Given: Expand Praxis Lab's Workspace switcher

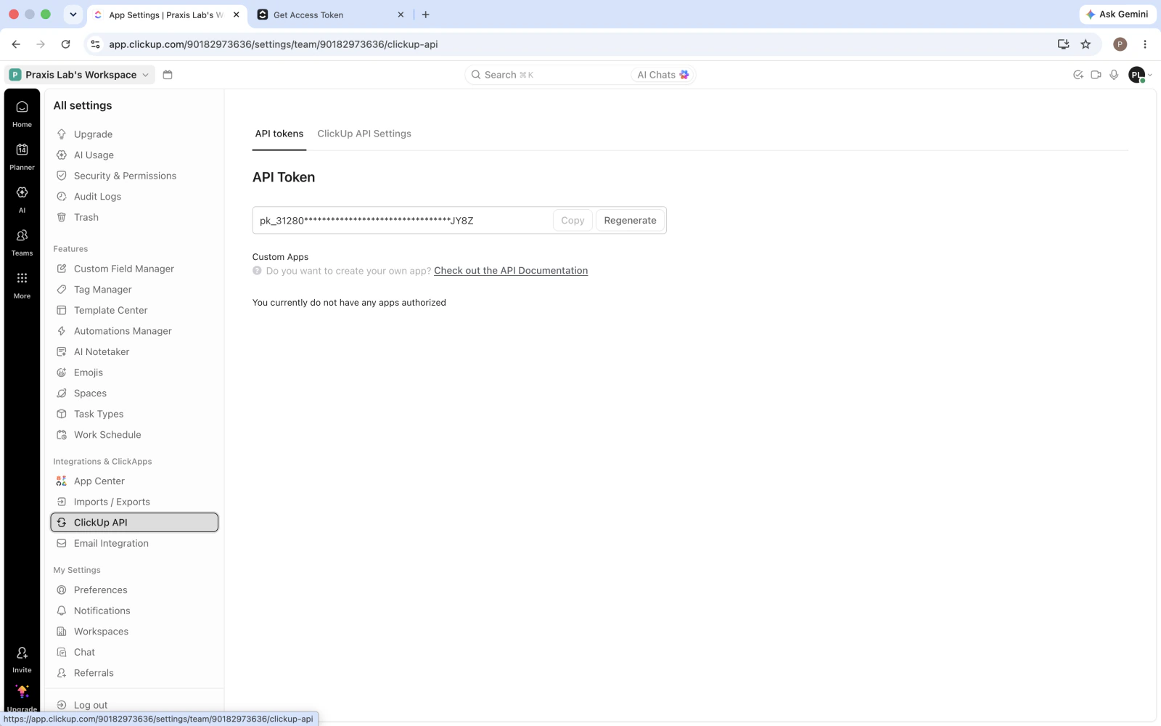Looking at the screenshot, I should [x=80, y=75].
